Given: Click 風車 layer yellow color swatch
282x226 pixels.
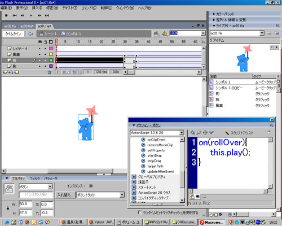Looking at the screenshot, I should click(x=51, y=54).
